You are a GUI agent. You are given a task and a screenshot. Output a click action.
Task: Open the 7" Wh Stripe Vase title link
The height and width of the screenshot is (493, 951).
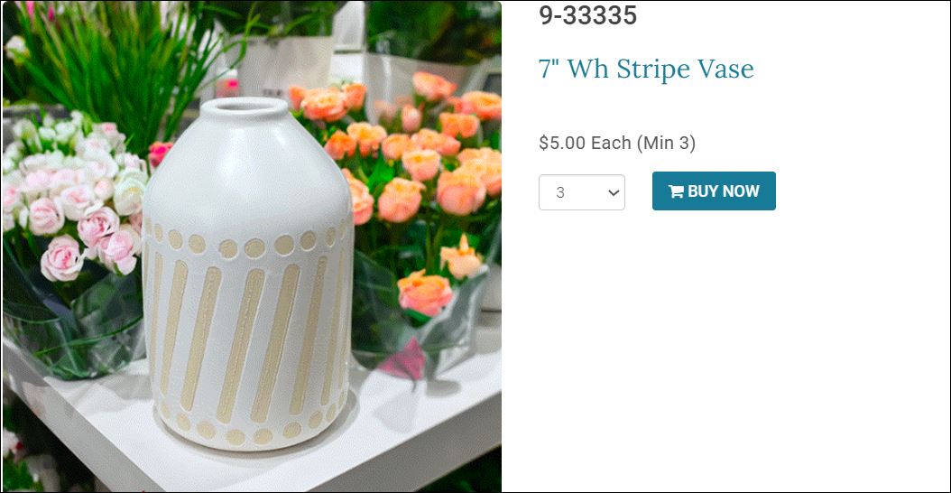click(646, 69)
